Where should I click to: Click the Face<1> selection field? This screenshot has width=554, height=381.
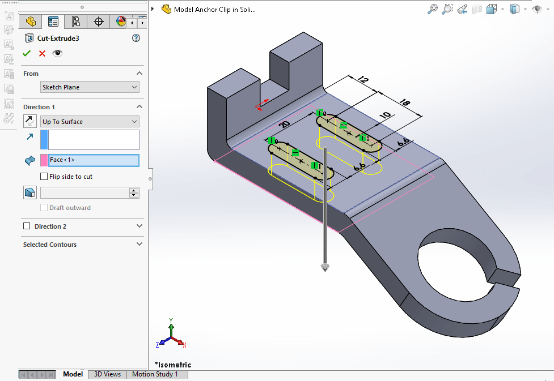[x=94, y=160]
